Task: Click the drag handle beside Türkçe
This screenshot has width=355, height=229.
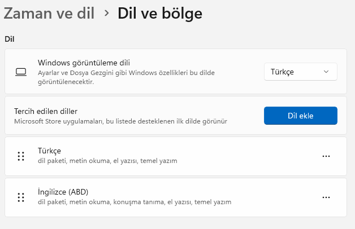Action: [x=21, y=156]
